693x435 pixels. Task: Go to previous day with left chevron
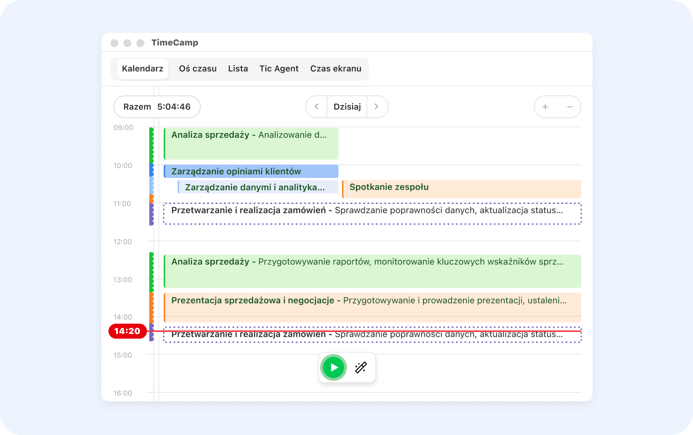tap(316, 107)
